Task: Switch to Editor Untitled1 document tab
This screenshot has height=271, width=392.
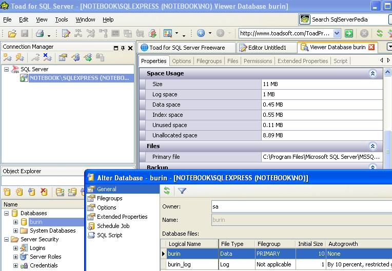Action: coord(268,47)
